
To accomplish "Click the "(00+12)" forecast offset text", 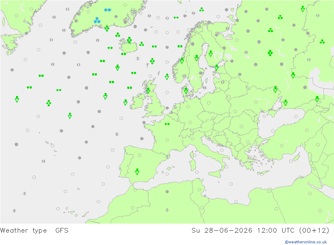I will pyautogui.click(x=314, y=230).
